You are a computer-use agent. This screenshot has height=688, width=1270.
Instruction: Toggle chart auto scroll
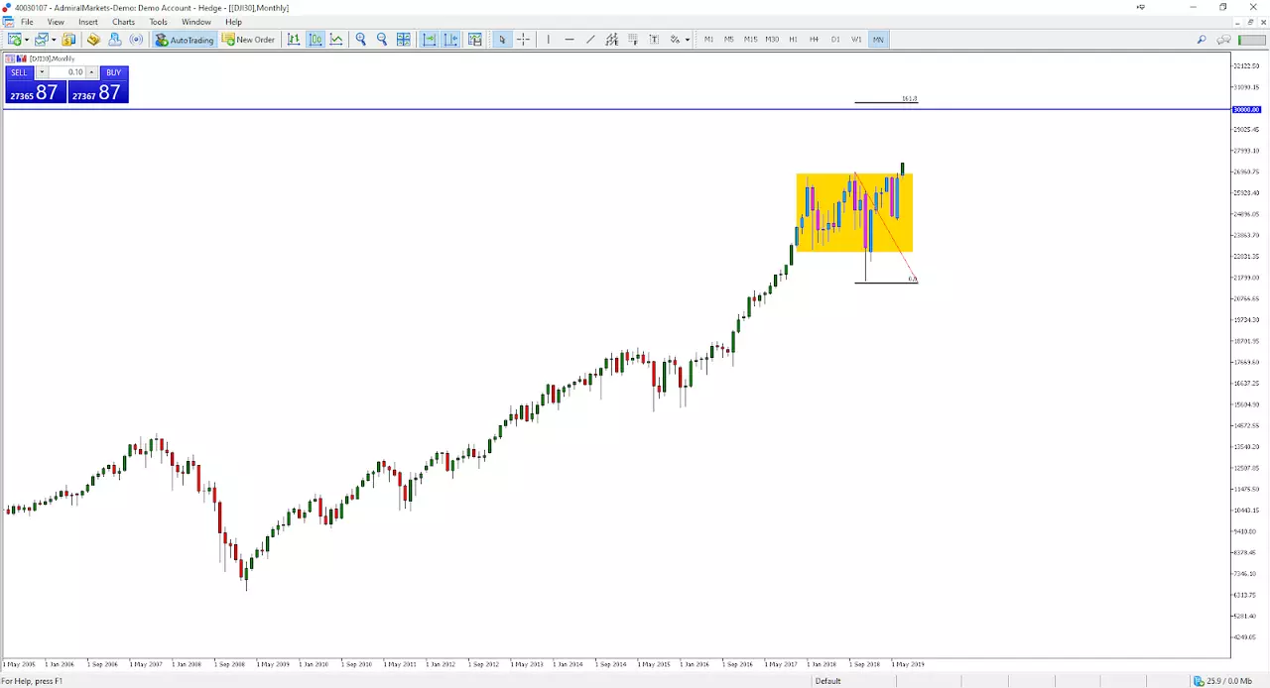pos(430,40)
